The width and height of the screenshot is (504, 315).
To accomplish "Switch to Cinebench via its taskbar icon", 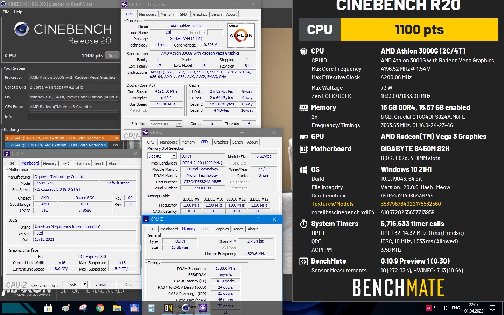I will click(x=185, y=308).
